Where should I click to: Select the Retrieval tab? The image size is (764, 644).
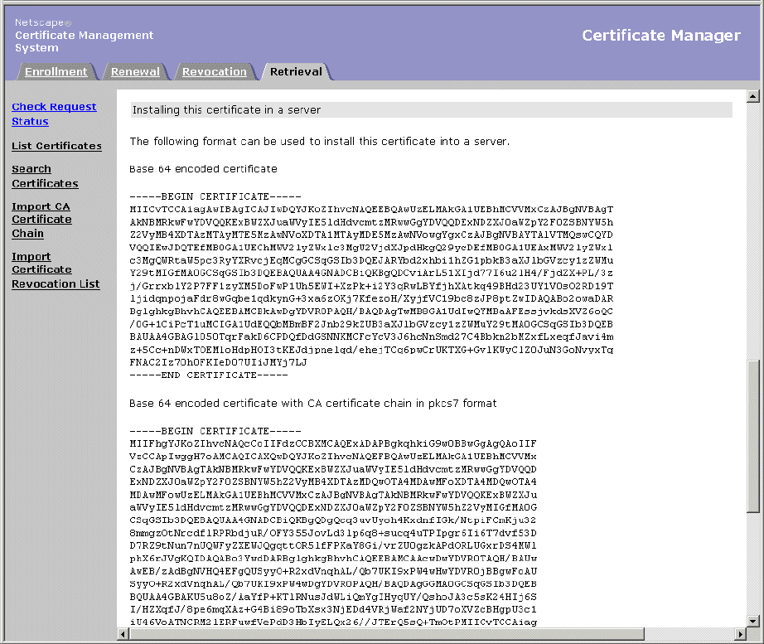(x=296, y=72)
